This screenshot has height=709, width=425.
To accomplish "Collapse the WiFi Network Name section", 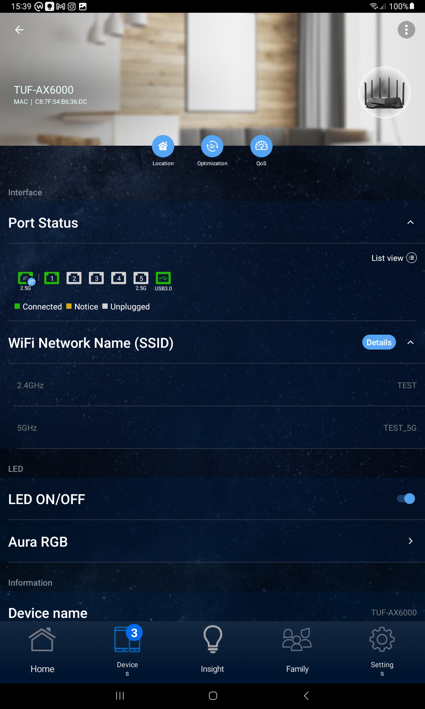I will coord(410,342).
